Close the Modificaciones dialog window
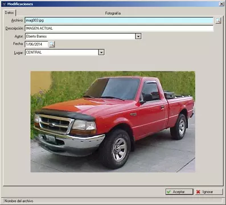The height and width of the screenshot is (205, 226). click(221, 4)
